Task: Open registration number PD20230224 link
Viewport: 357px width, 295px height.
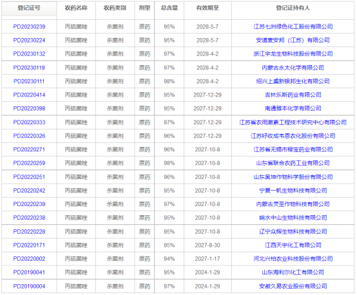Action: point(29,41)
